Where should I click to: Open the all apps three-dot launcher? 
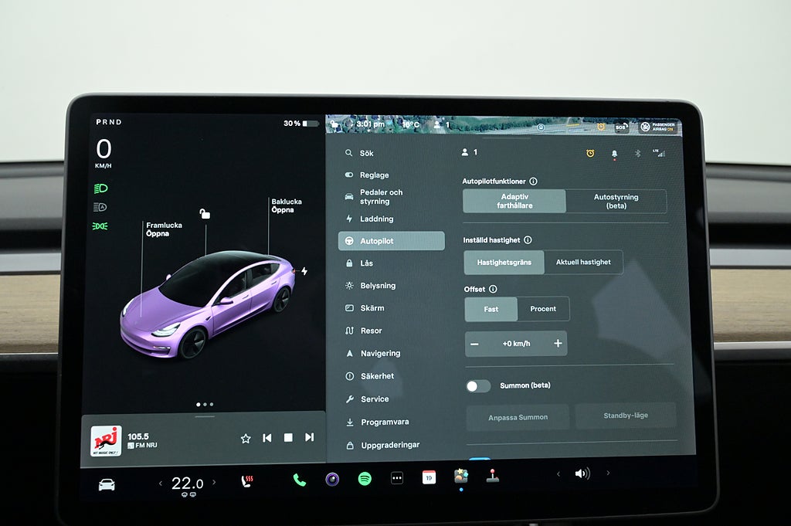(x=397, y=478)
